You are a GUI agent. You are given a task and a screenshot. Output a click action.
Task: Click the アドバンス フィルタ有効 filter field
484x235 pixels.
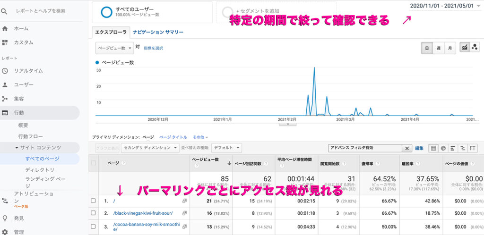[365, 148]
